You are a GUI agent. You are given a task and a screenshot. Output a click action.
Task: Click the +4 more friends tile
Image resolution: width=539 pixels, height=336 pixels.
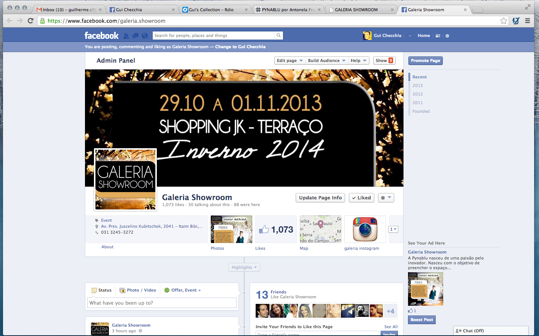coord(390,311)
